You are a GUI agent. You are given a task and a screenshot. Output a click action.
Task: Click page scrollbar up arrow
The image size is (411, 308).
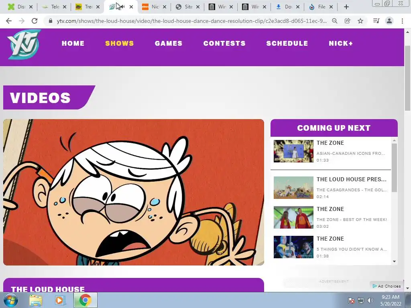click(x=407, y=32)
